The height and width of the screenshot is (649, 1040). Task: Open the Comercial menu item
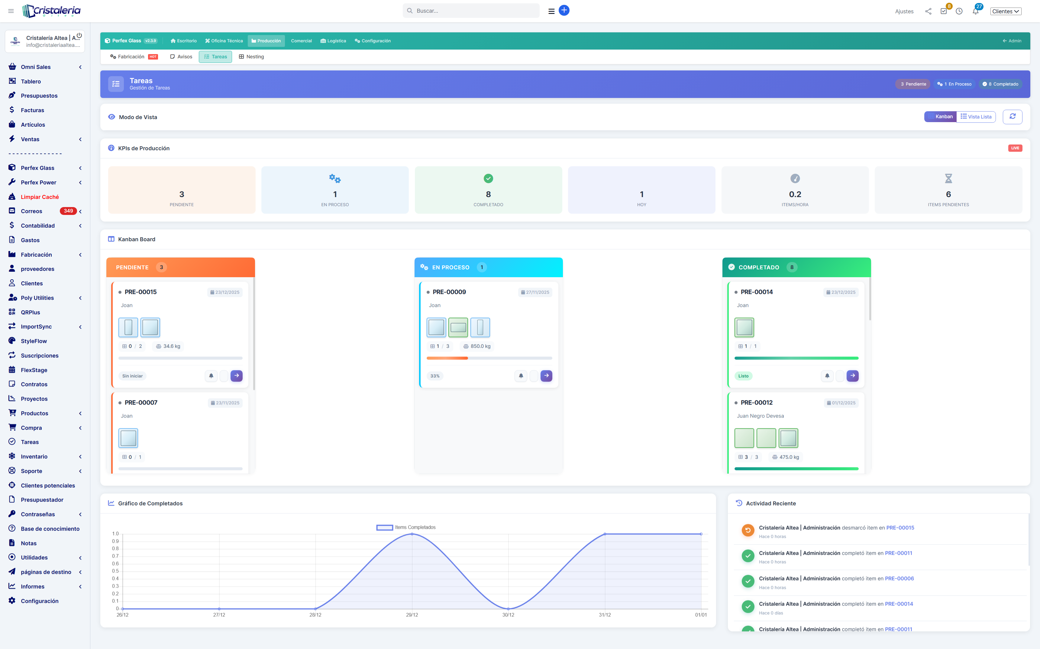click(x=301, y=41)
